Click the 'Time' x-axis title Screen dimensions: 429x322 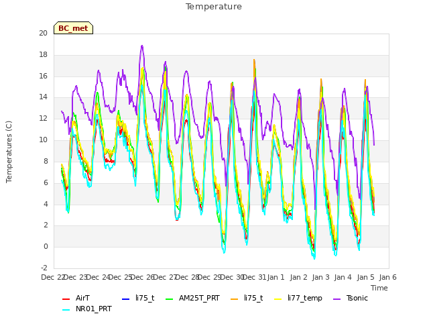pyautogui.click(x=379, y=288)
